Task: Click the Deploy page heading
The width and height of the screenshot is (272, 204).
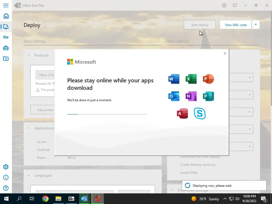Action: click(32, 25)
